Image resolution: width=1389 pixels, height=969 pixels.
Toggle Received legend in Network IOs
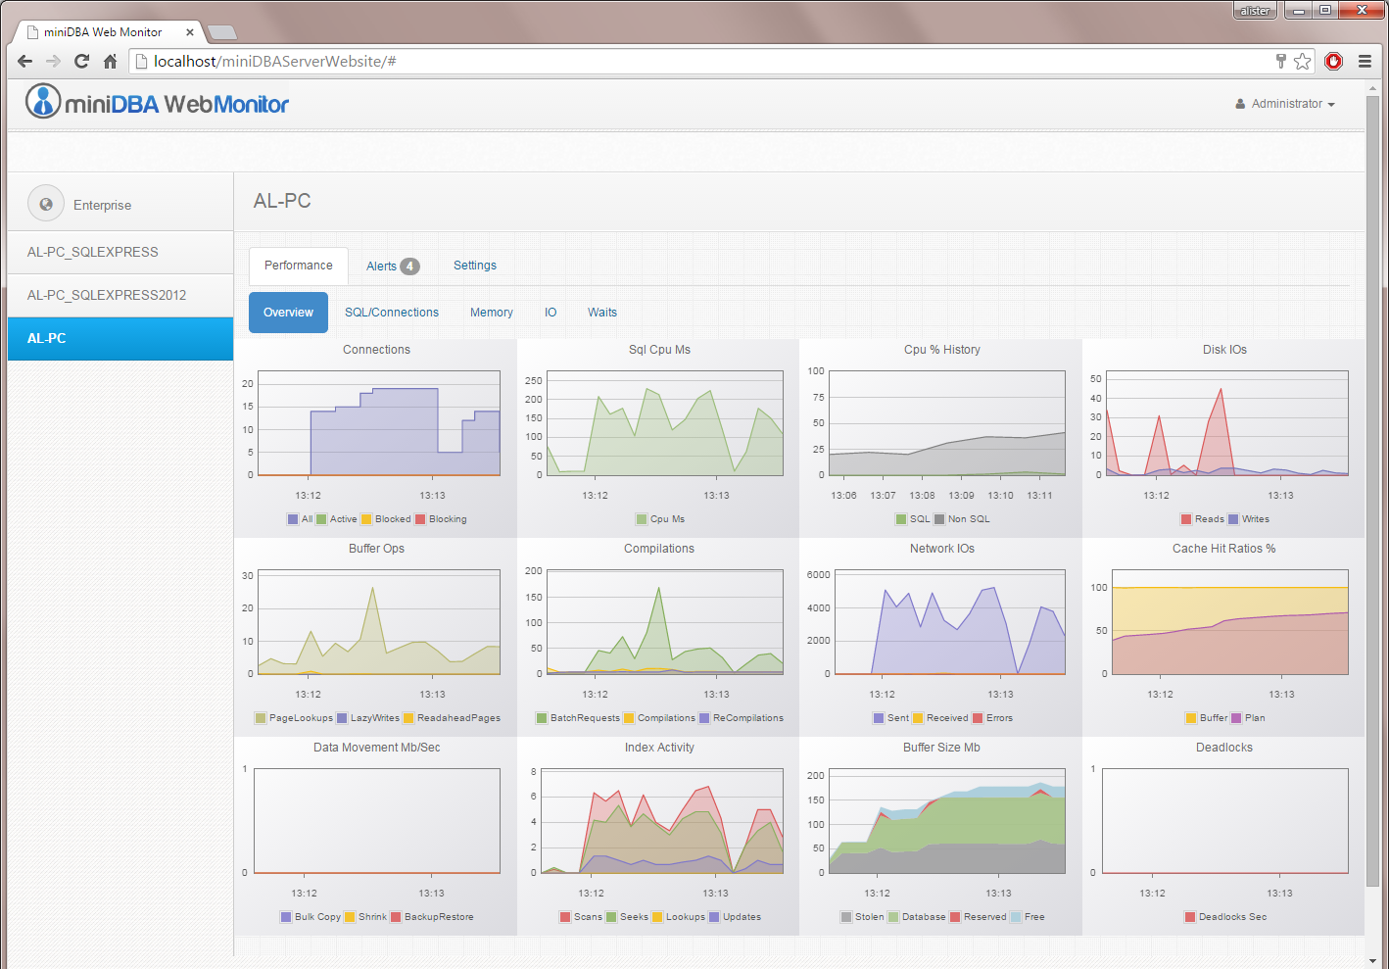tap(940, 718)
